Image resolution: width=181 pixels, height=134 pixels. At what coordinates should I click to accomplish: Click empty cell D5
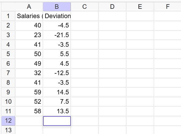click(x=112, y=54)
